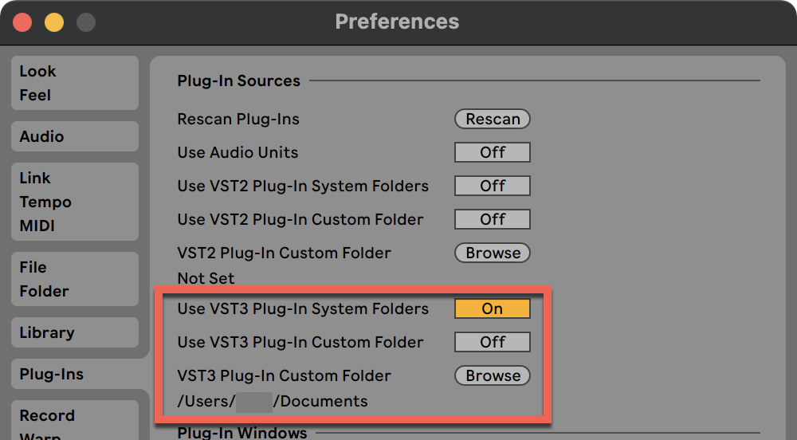This screenshot has height=440, width=797.
Task: Close the Preferences window
Action: 22,22
